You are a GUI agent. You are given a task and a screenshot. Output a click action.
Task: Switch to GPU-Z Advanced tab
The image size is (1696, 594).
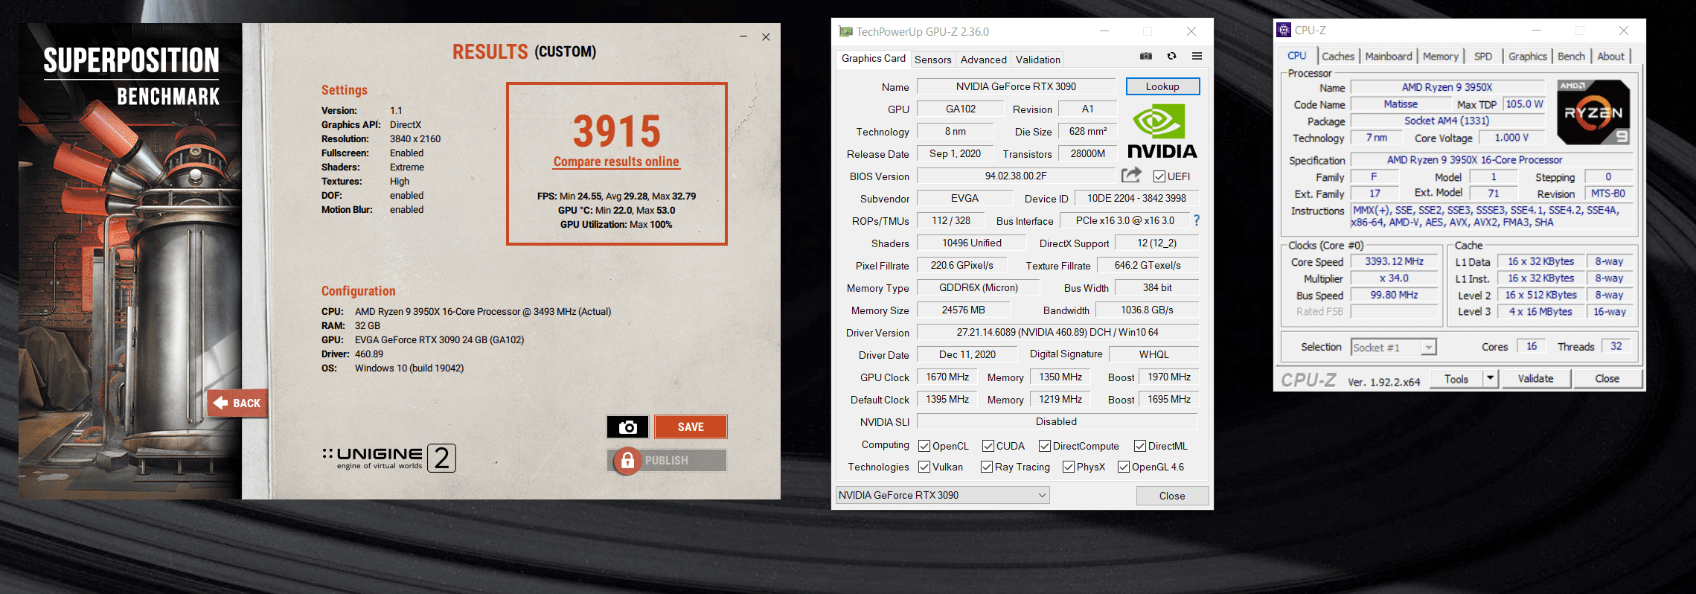tap(983, 60)
